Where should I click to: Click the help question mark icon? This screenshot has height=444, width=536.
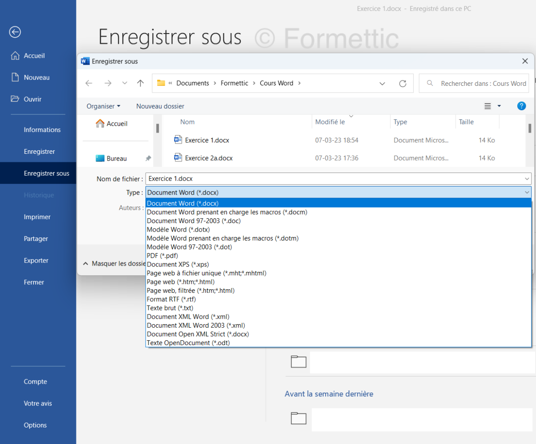(x=521, y=106)
